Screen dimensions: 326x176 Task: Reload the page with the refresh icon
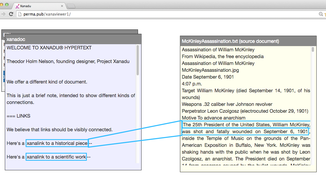pyautogui.click(x=11, y=14)
